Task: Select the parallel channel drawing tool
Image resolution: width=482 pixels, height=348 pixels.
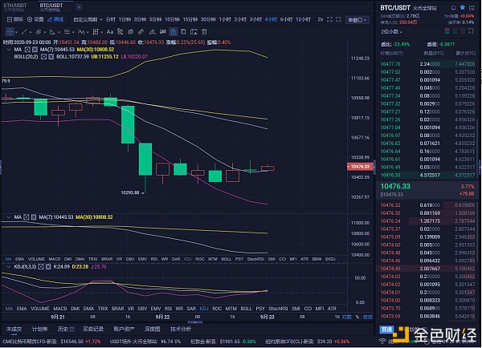Action: pyautogui.click(x=39, y=31)
